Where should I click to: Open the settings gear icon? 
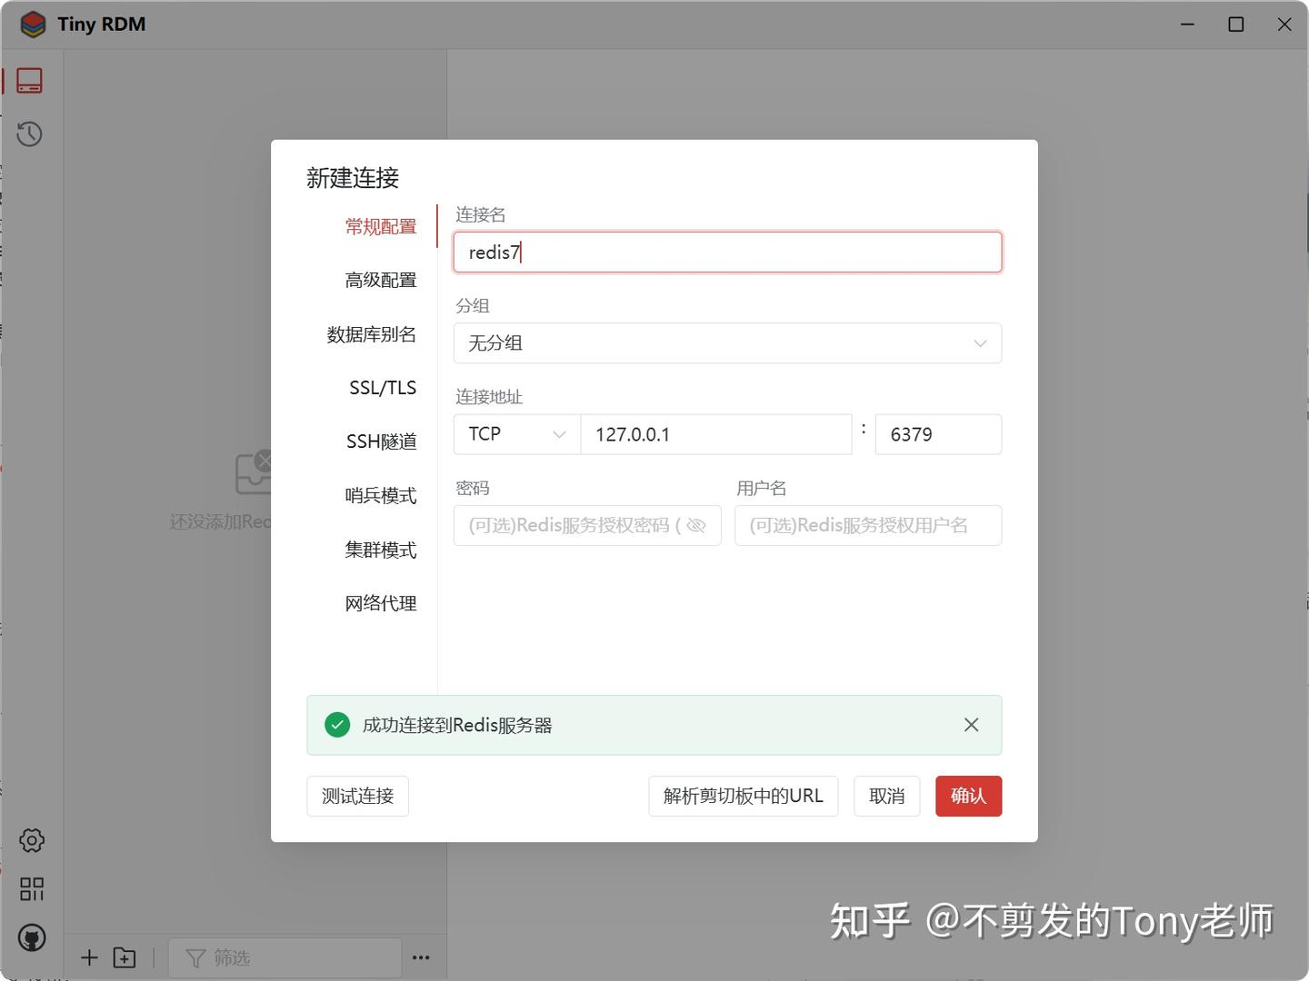coord(31,840)
